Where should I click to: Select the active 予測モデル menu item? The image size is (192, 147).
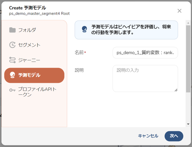coord(34,75)
